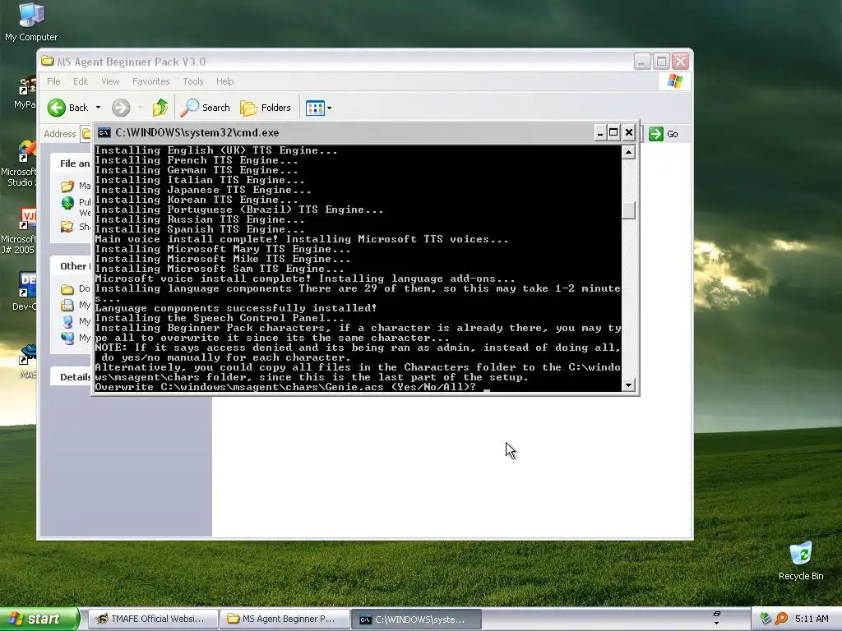Open the Favorites menu
Viewport: 842px width, 631px height.
click(151, 81)
